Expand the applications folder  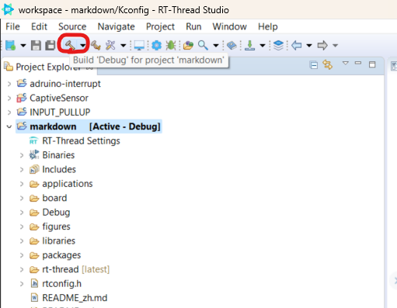(x=22, y=184)
